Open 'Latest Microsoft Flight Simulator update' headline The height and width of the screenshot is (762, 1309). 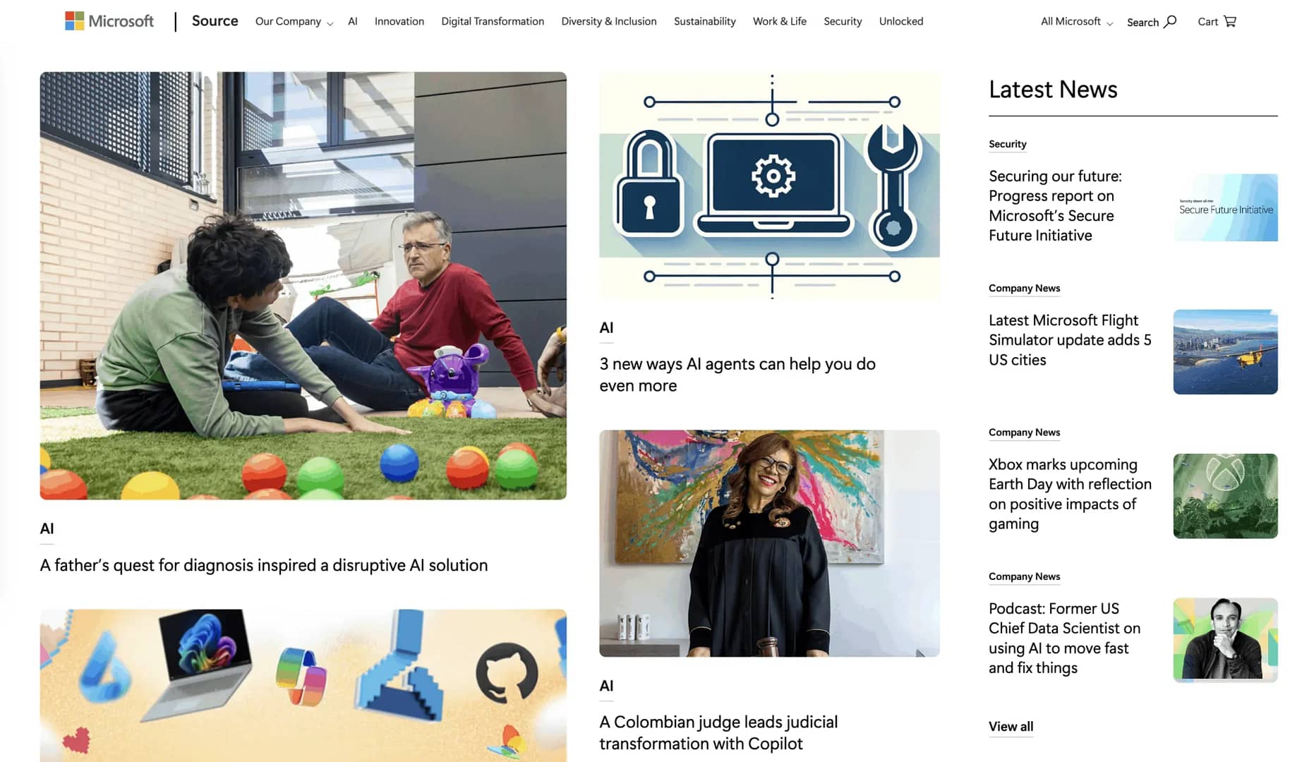[x=1070, y=339]
